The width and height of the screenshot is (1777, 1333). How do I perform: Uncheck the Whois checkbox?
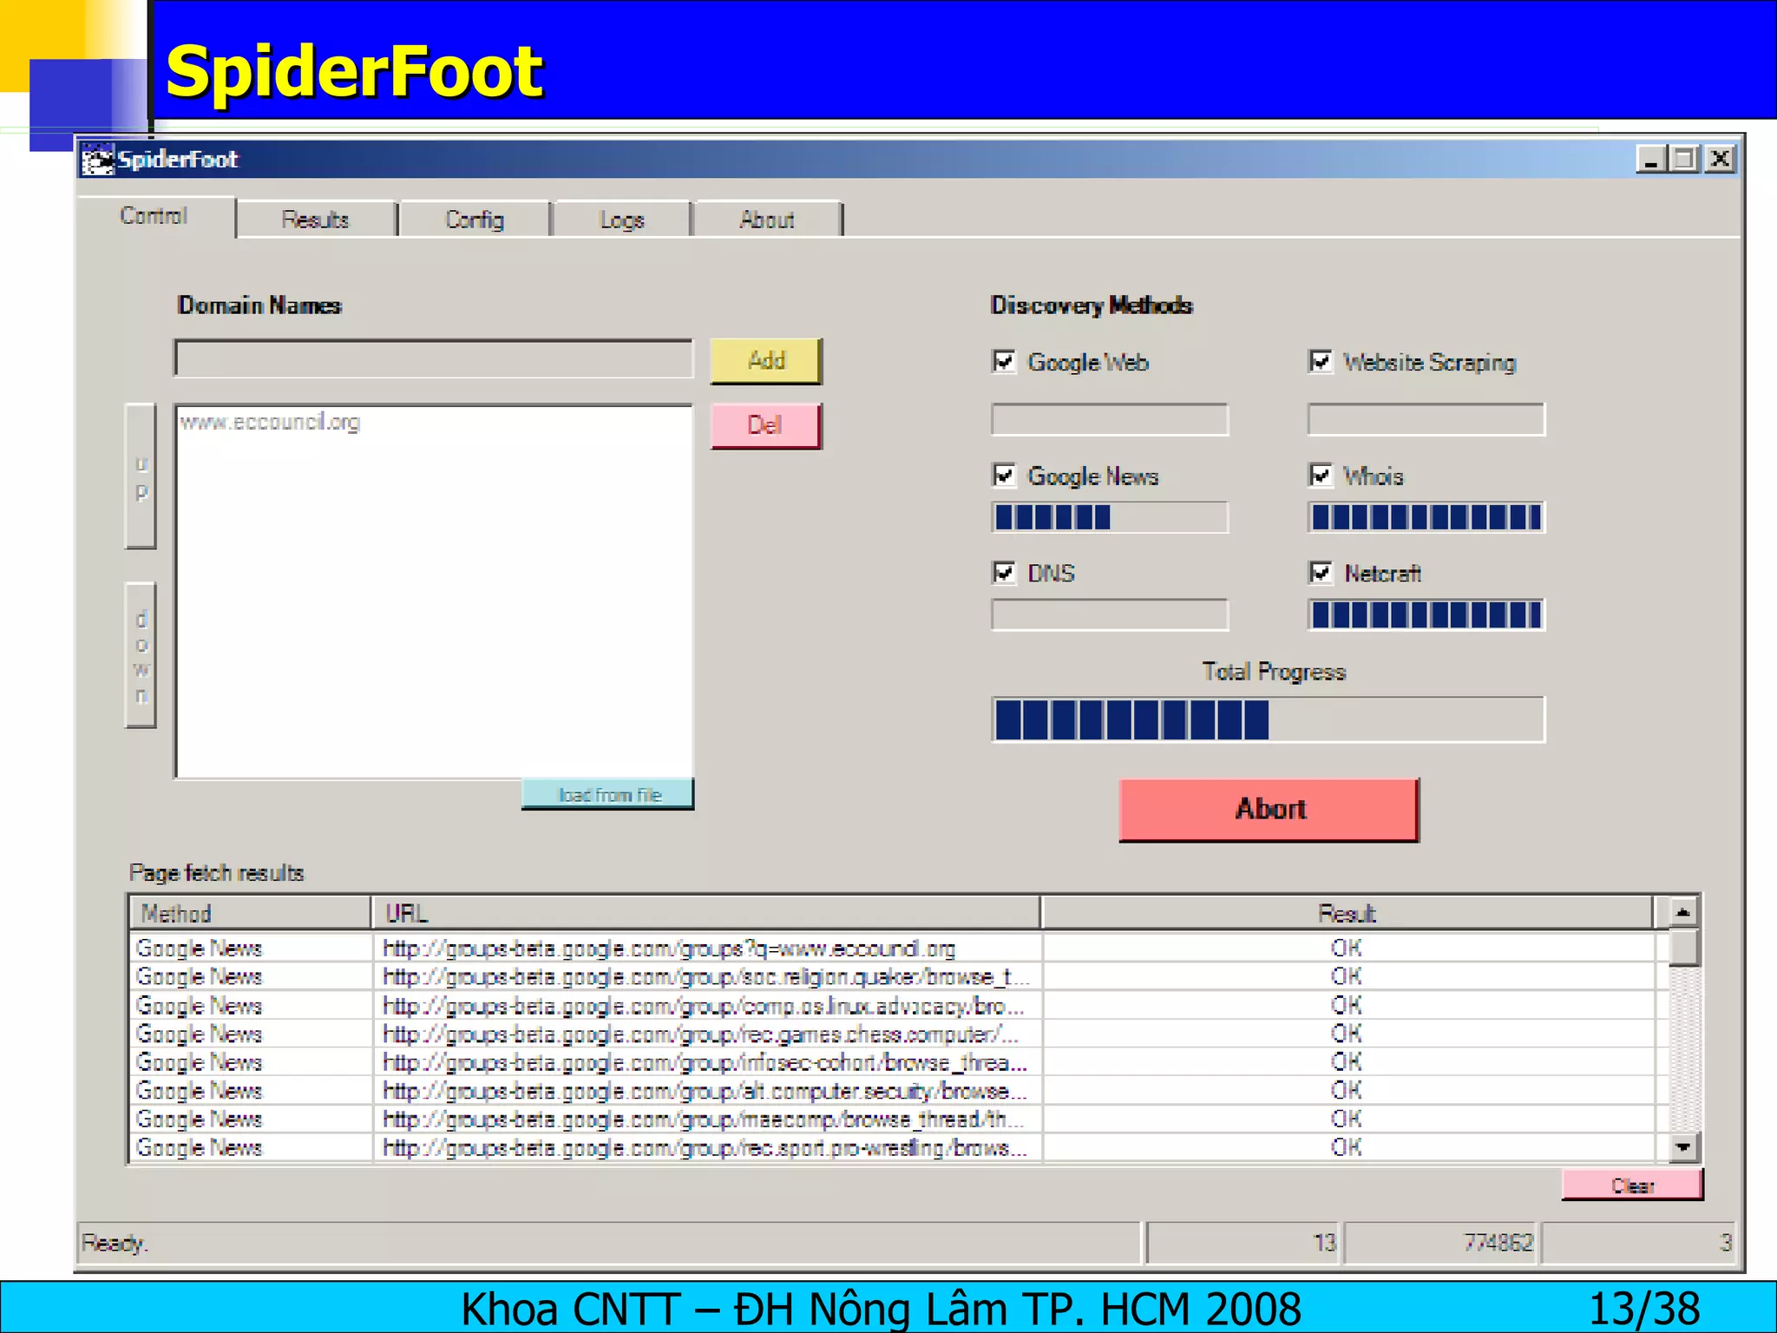[1320, 476]
